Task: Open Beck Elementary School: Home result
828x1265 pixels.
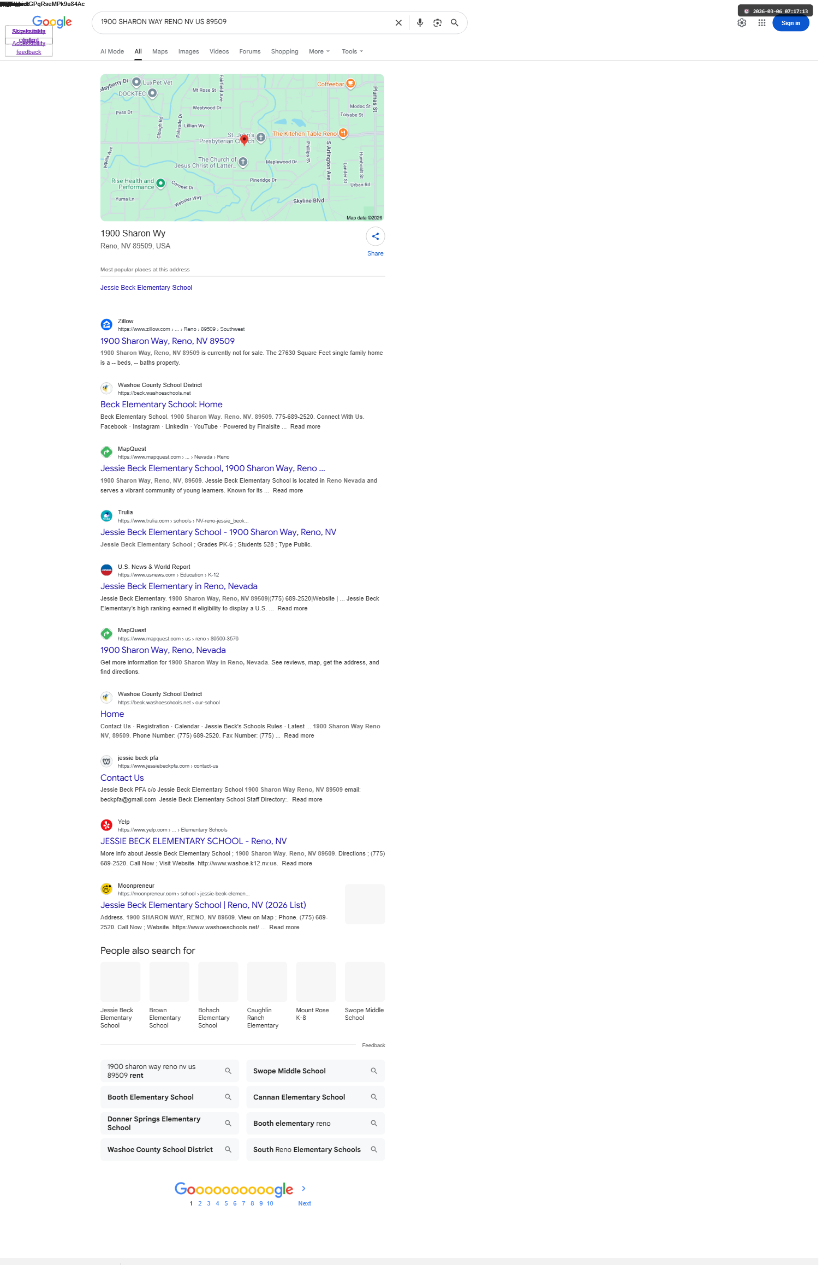Action: click(162, 405)
